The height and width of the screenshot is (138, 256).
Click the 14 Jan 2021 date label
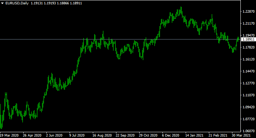194,135
